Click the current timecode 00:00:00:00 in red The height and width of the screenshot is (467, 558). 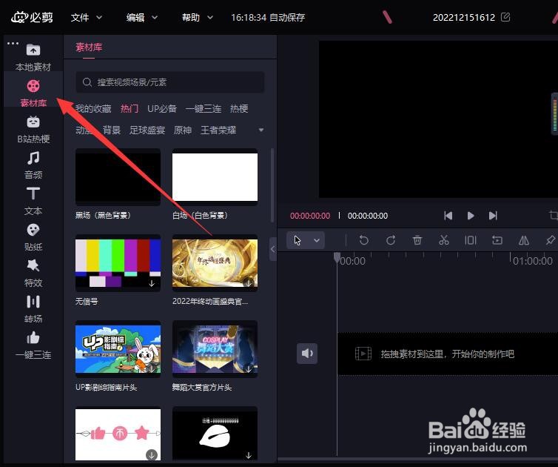310,216
